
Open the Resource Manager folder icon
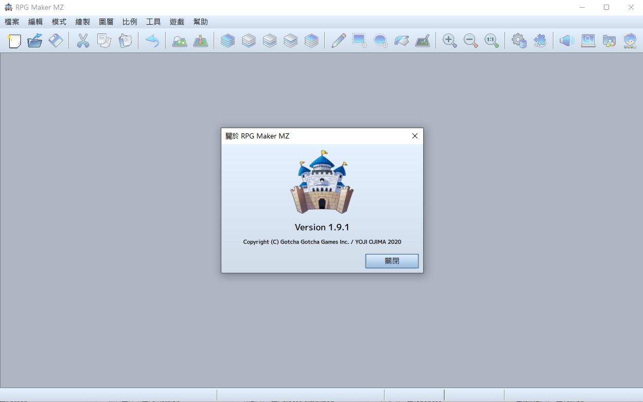609,41
